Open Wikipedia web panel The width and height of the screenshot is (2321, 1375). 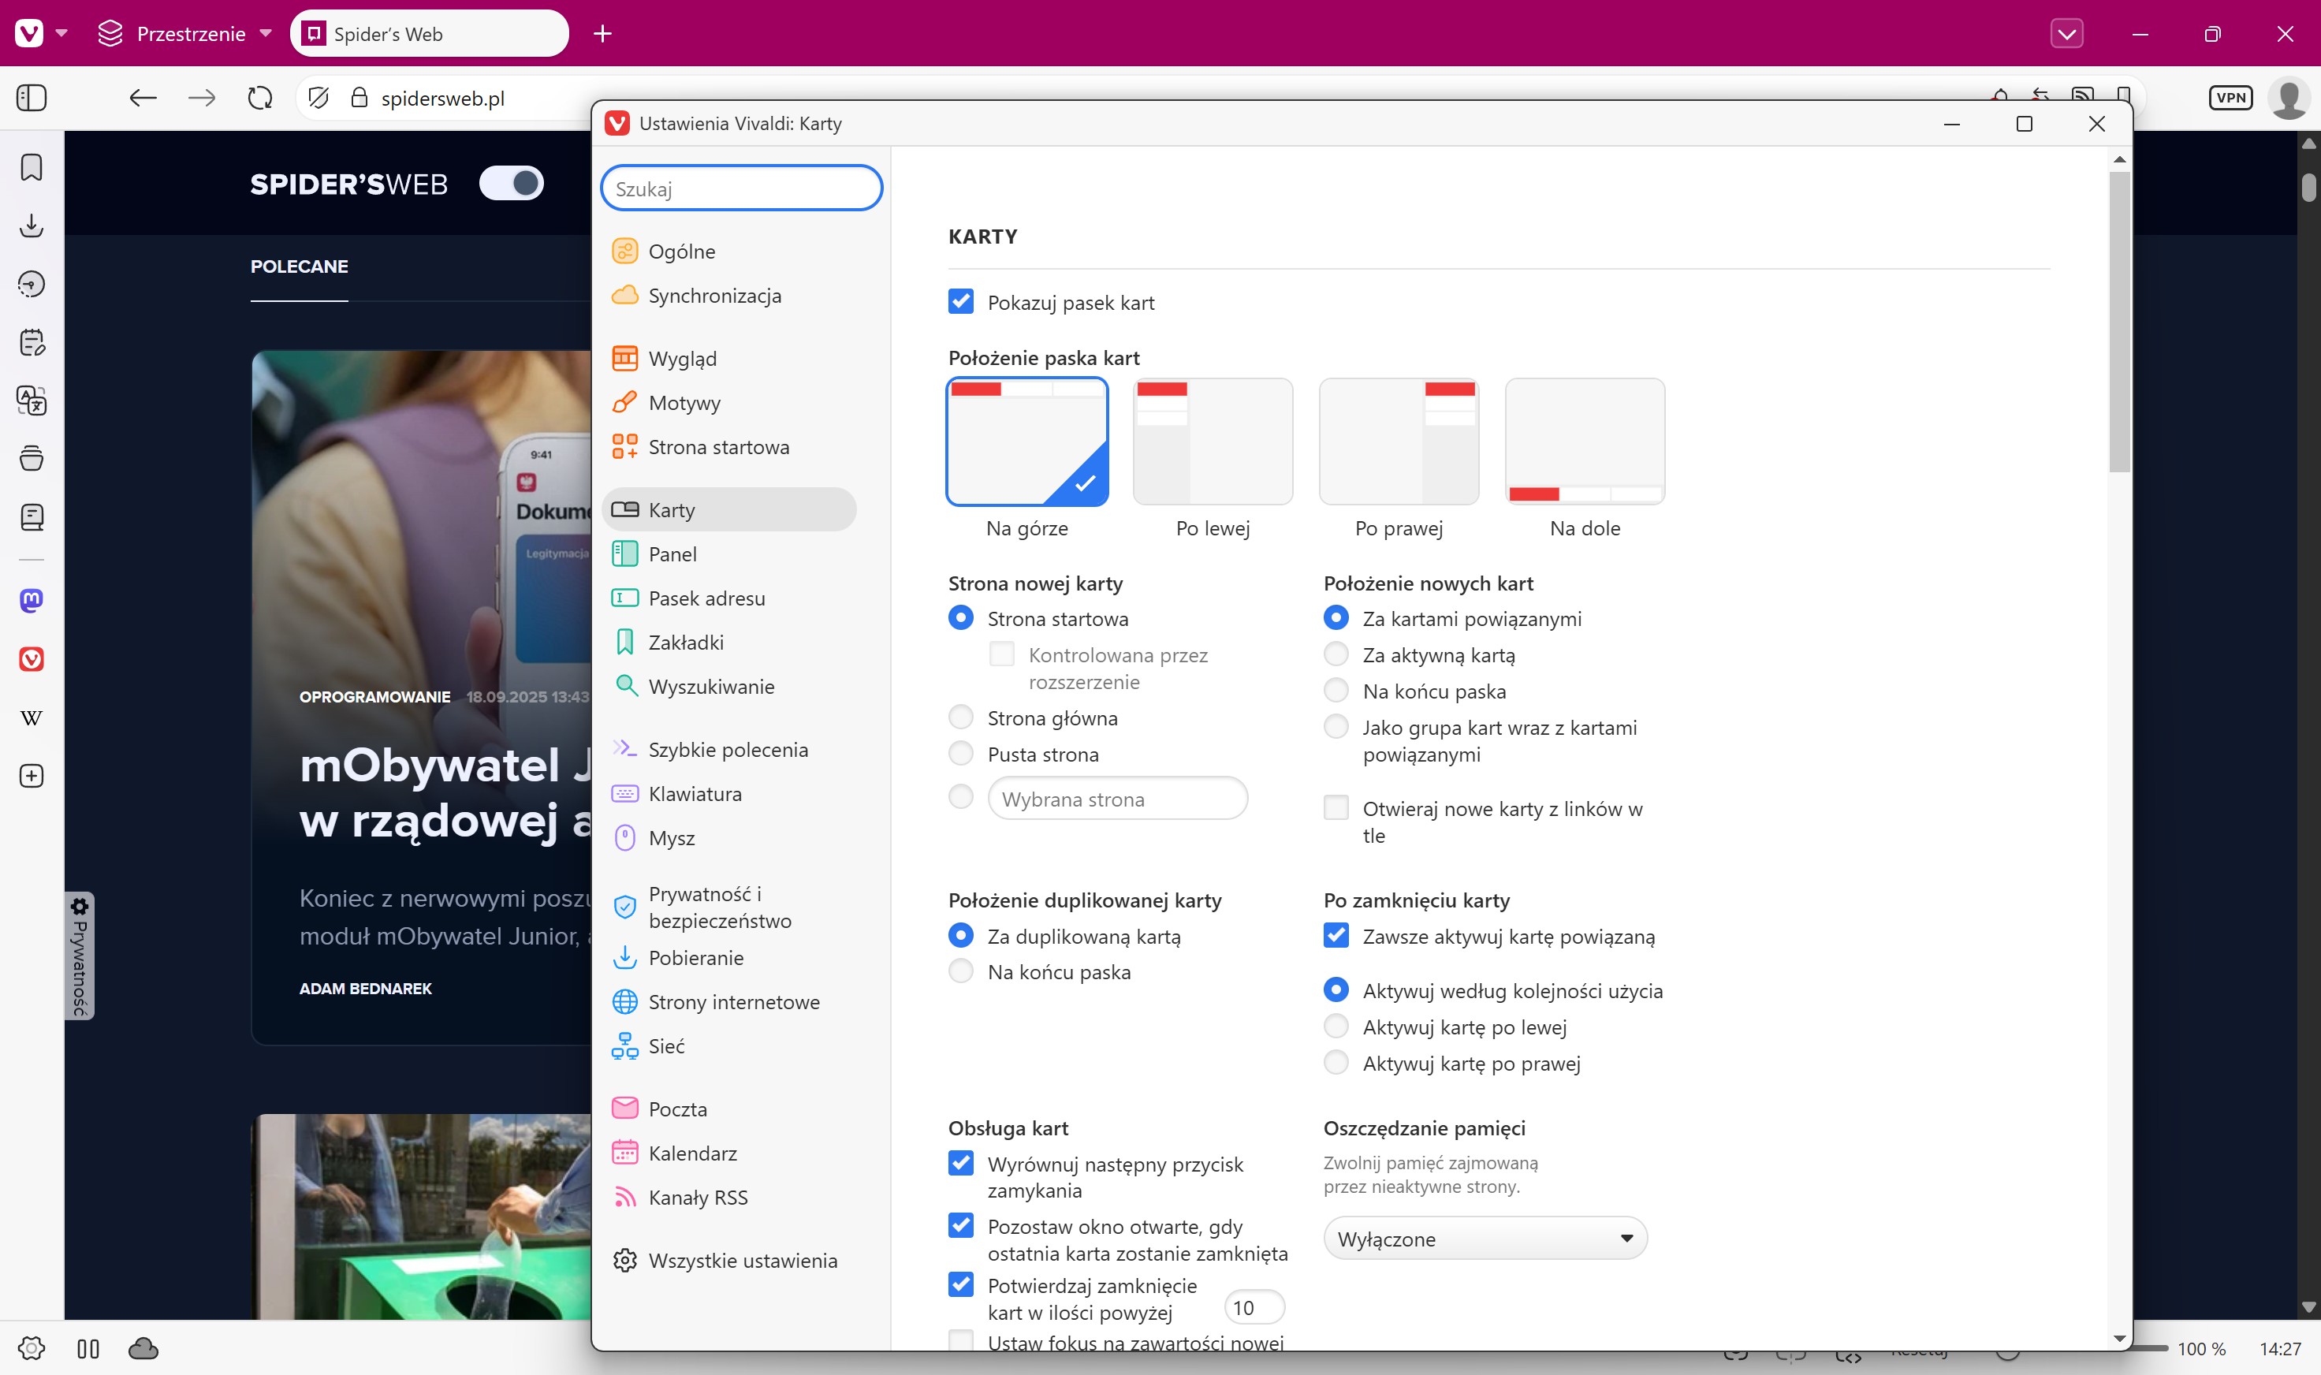(32, 717)
